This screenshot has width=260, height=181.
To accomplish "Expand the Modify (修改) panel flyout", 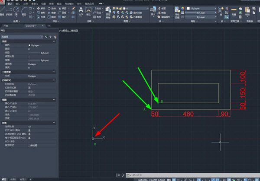I will tap(56, 21).
